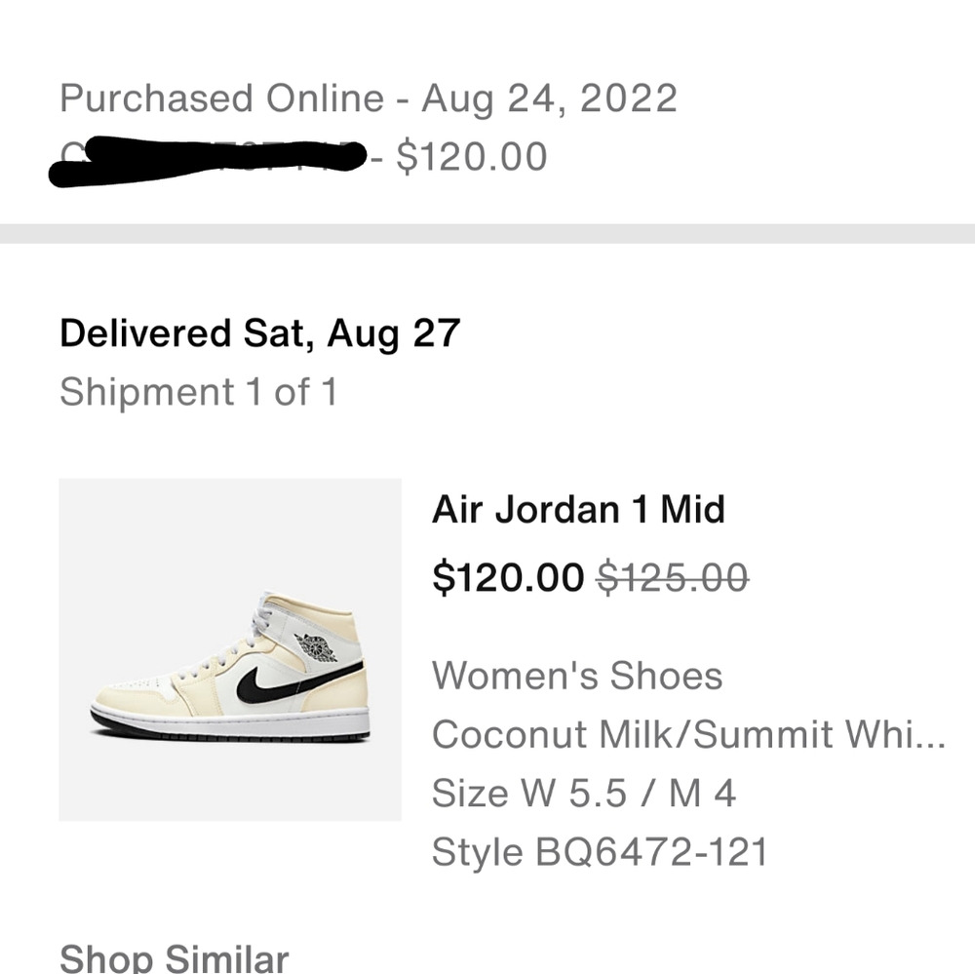Select the Women's Shoes category text

[577, 675]
